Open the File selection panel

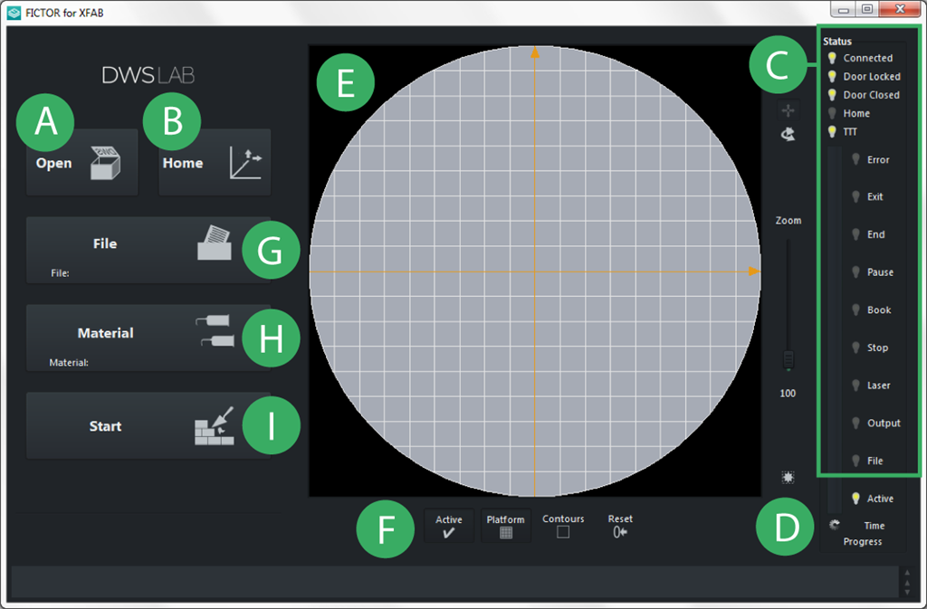(136, 249)
